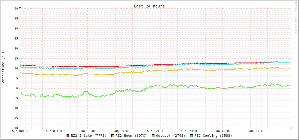Select the "Outdoor (2745)" legend label
Screen dimensions: 299x140
point(170,136)
